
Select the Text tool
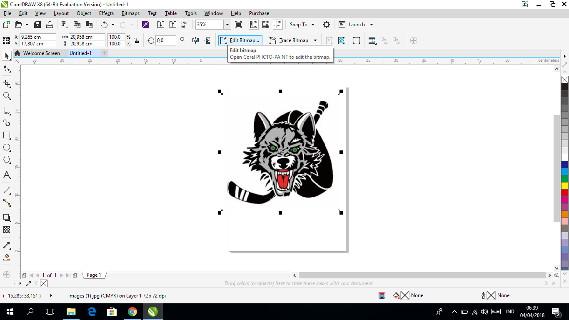pyautogui.click(x=6, y=175)
